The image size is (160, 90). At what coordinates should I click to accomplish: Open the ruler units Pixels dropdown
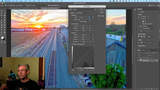click(150, 36)
